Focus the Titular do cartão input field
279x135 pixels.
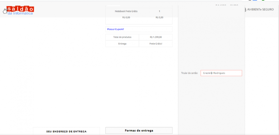221,73
